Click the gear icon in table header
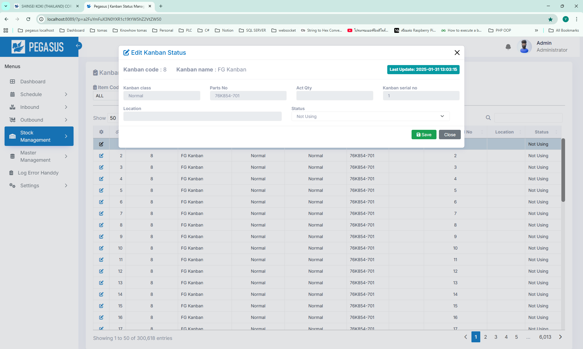Image resolution: width=583 pixels, height=349 pixels. click(101, 132)
